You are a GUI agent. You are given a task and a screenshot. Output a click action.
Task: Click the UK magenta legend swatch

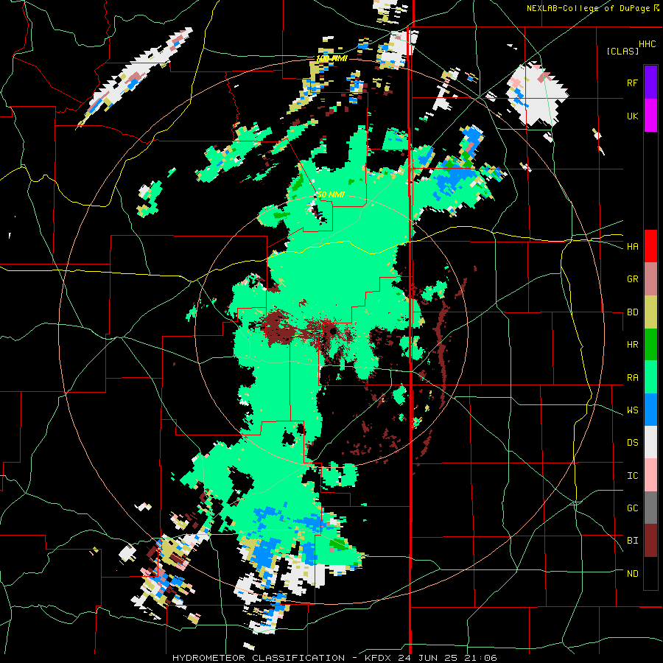point(650,115)
